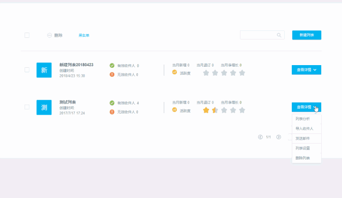Click fifth star in 测试列表 row
This screenshot has width=342, height=198.
[x=242, y=110]
